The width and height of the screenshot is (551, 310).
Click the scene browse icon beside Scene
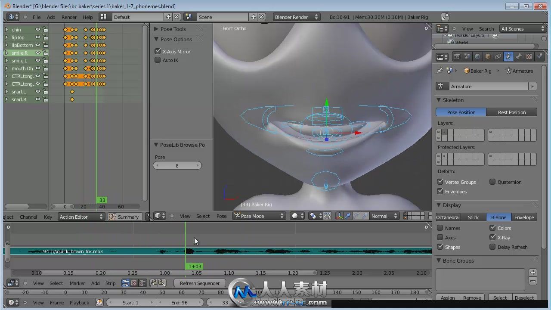point(189,17)
